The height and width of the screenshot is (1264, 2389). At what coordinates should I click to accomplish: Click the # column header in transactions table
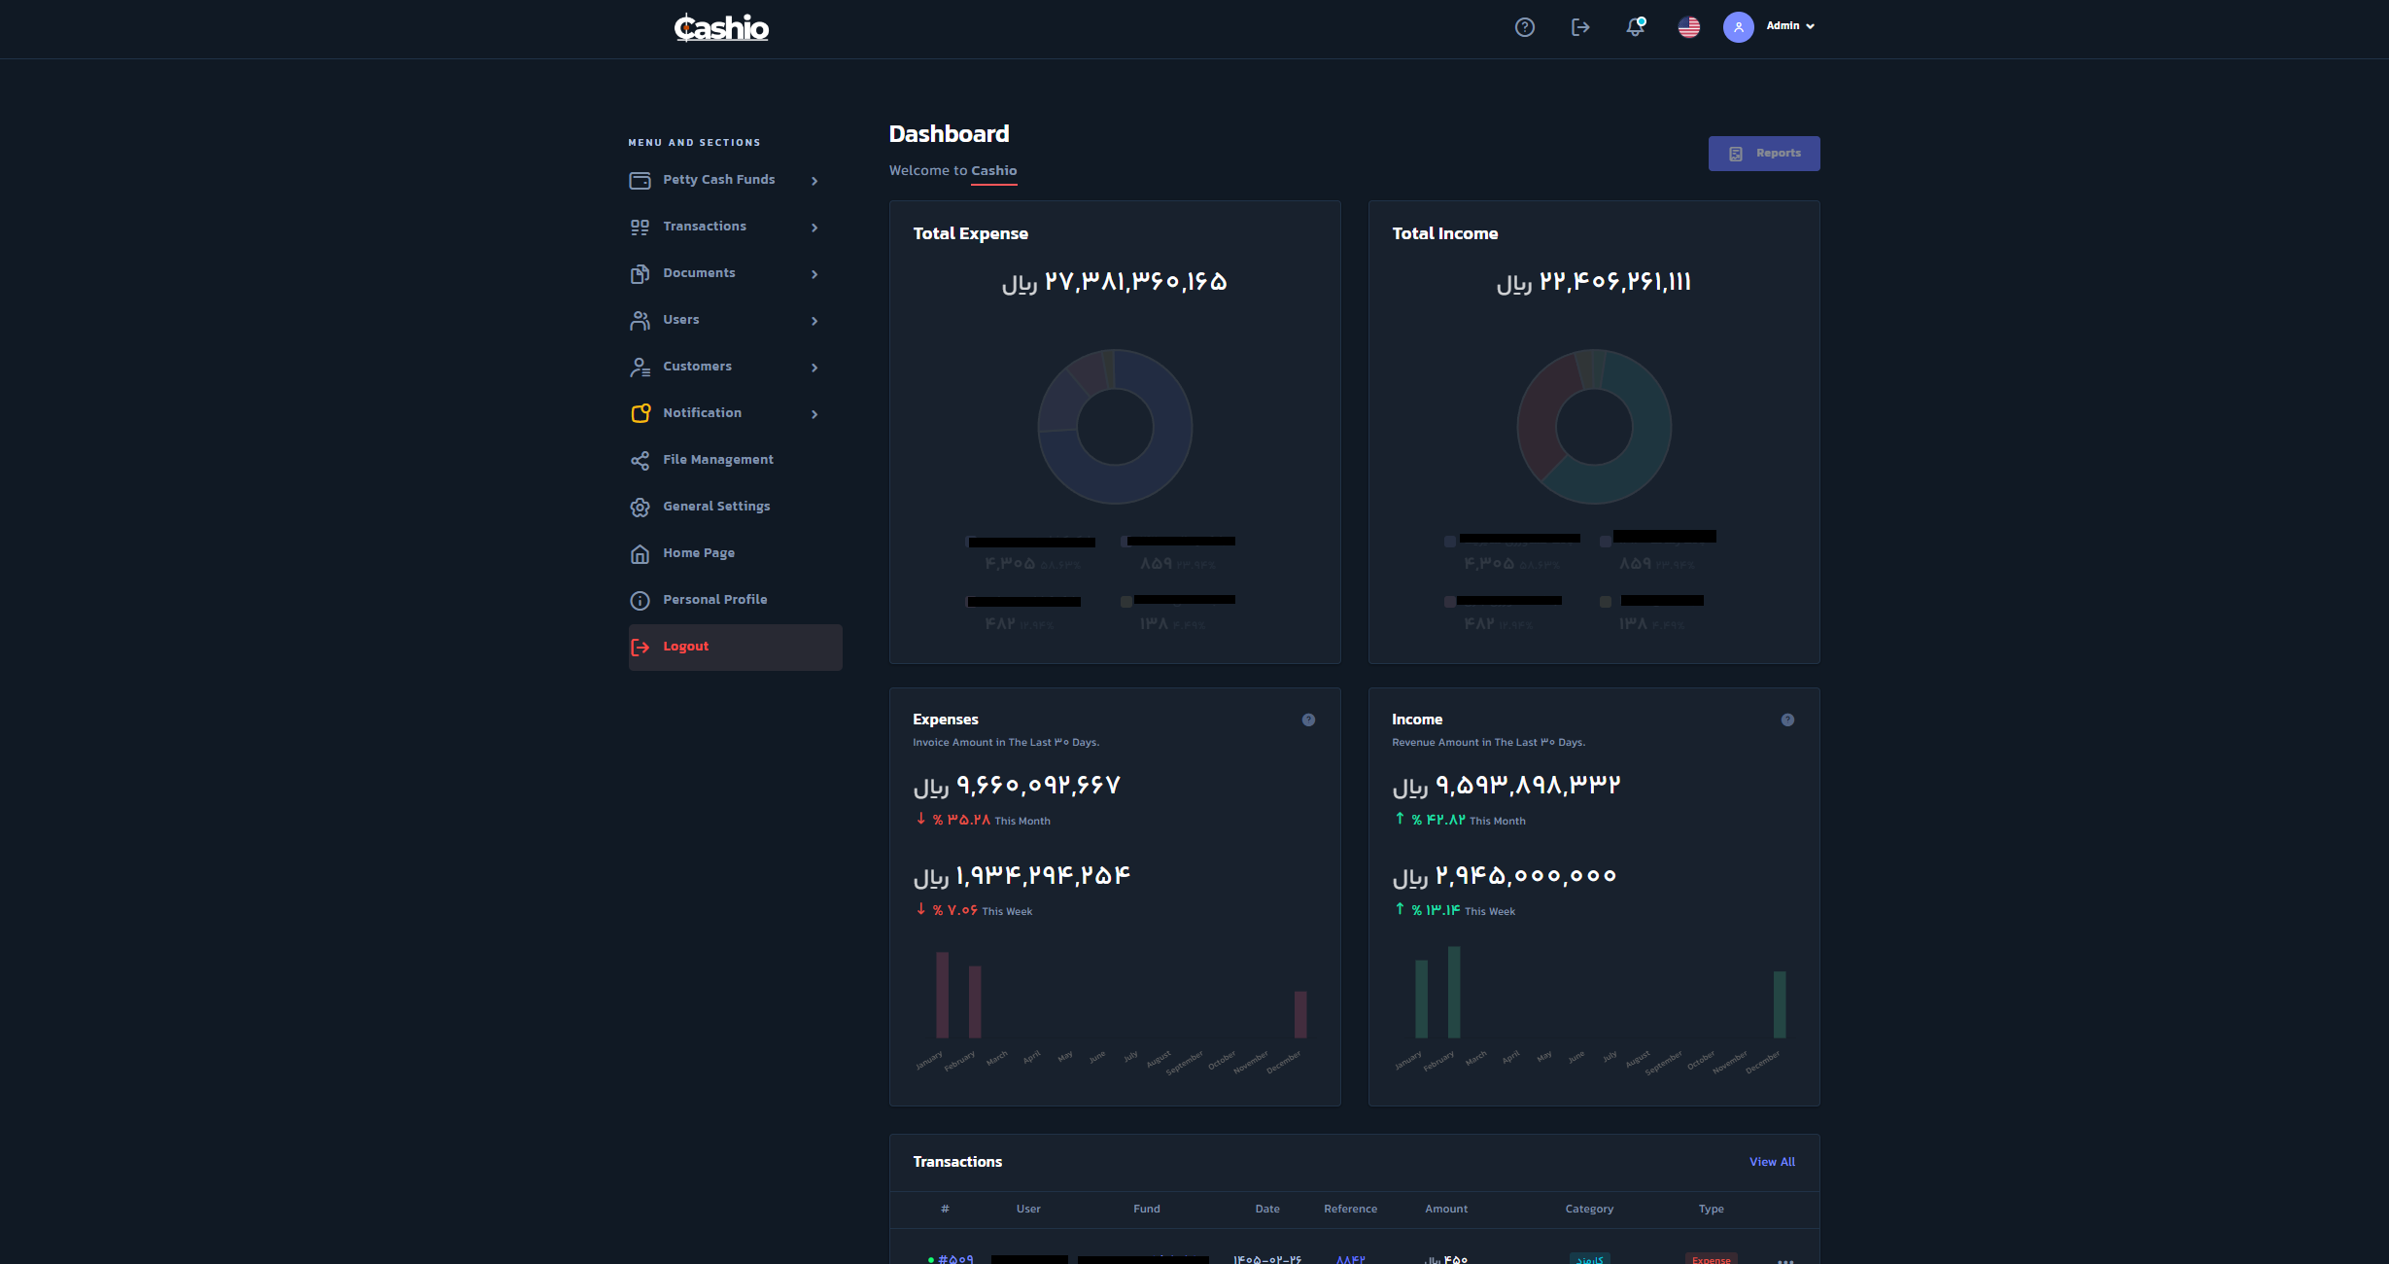pos(945,1210)
